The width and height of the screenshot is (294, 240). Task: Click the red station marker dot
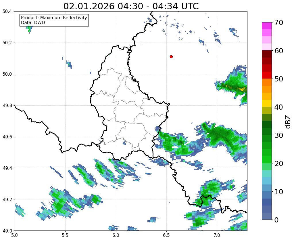tap(171, 56)
